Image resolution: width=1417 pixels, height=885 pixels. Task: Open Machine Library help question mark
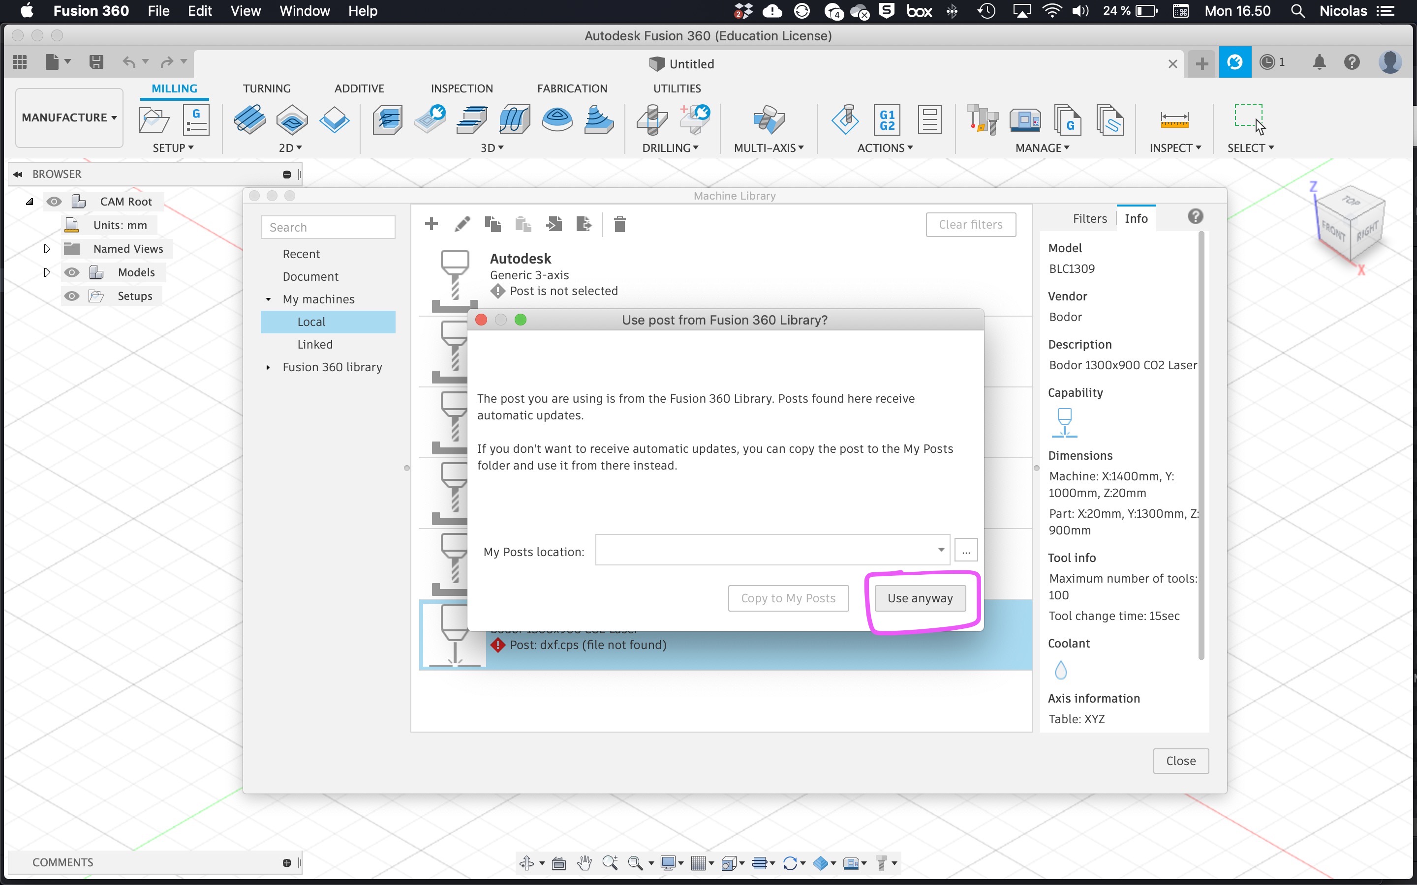[x=1195, y=217]
